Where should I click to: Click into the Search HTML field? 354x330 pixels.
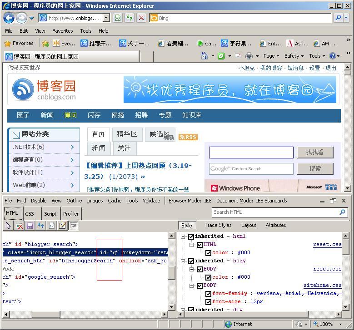click(x=275, y=212)
